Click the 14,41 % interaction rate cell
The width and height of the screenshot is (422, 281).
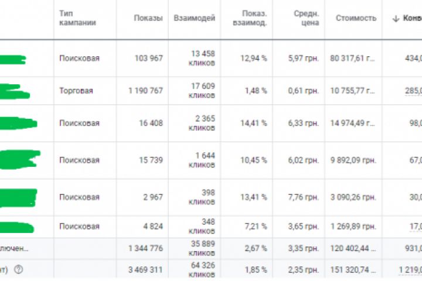(254, 123)
